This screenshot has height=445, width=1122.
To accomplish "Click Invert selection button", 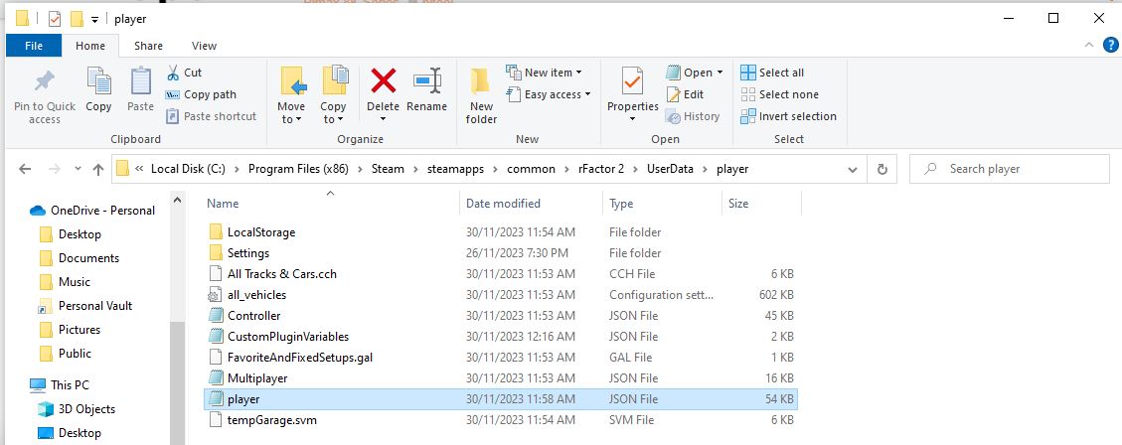I will pos(788,116).
